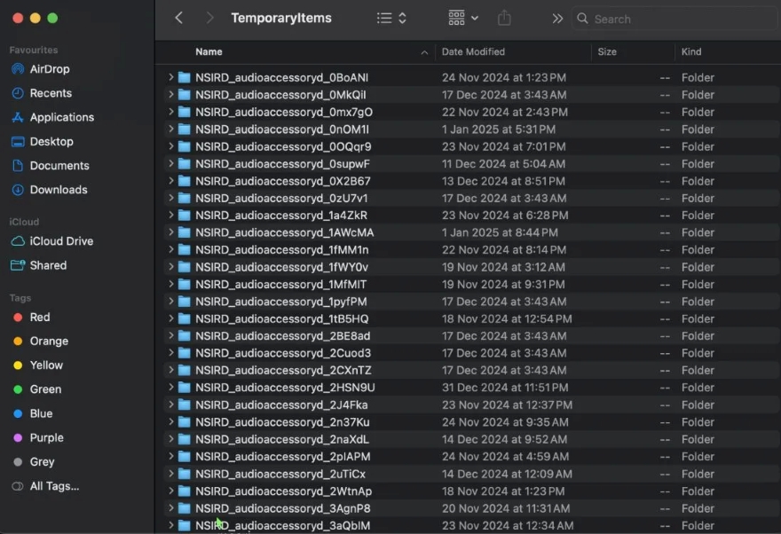Screen dimensions: 781x534
Task: Select the NSIRD_audioaccessoryd_2HSN9U folder row
Action: coord(285,388)
